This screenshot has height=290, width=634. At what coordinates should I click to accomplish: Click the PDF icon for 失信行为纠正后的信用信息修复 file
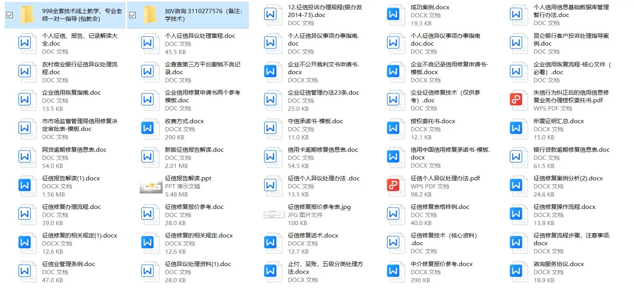pyautogui.click(x=516, y=100)
